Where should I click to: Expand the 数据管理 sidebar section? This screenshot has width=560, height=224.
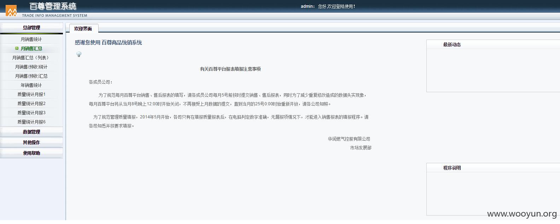[31, 132]
